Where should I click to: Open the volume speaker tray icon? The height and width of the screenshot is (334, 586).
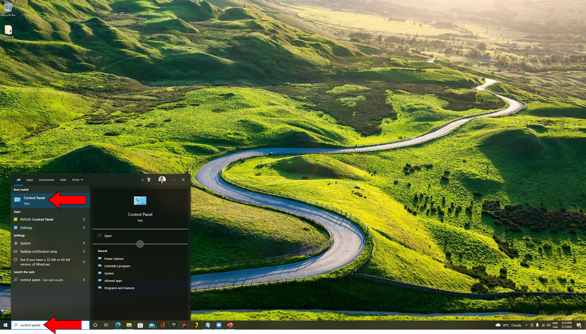click(x=549, y=325)
